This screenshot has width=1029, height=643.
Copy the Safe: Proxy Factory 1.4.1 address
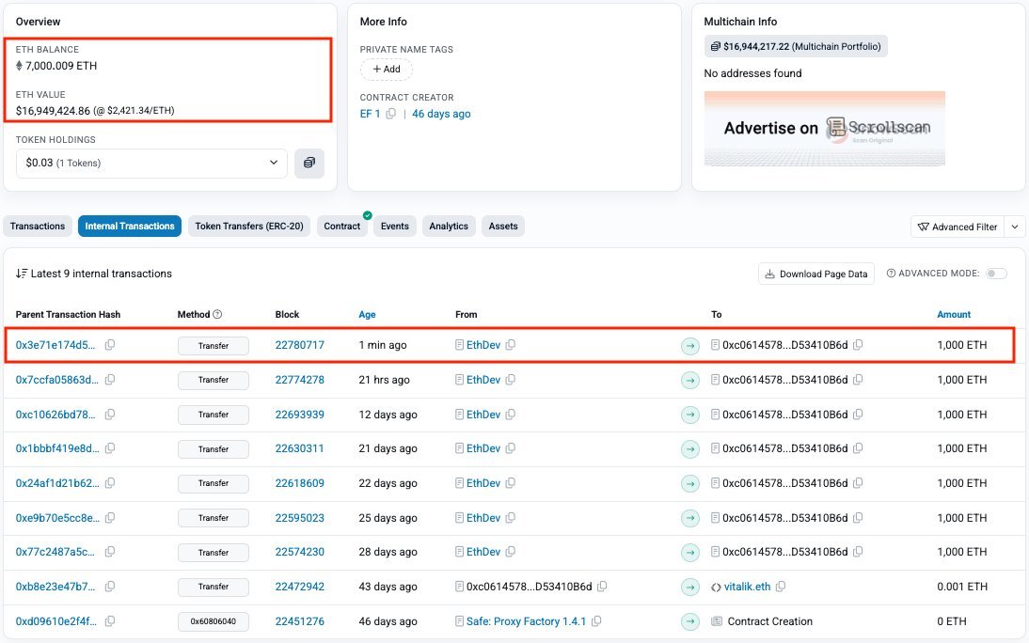click(x=596, y=620)
